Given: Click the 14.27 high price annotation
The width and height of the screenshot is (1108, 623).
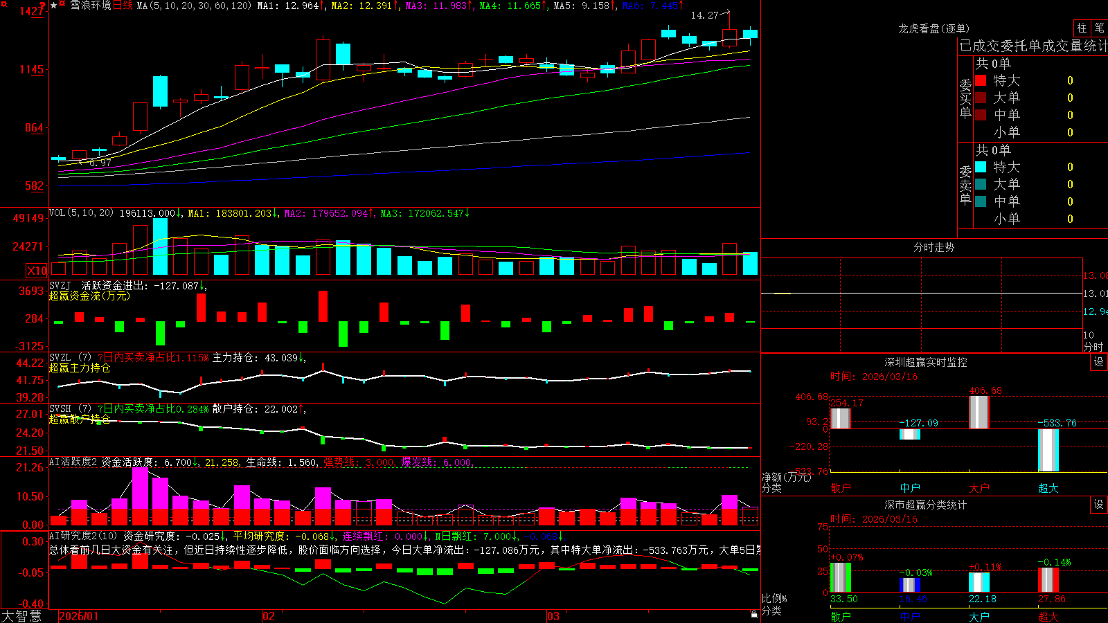Looking at the screenshot, I should [705, 15].
